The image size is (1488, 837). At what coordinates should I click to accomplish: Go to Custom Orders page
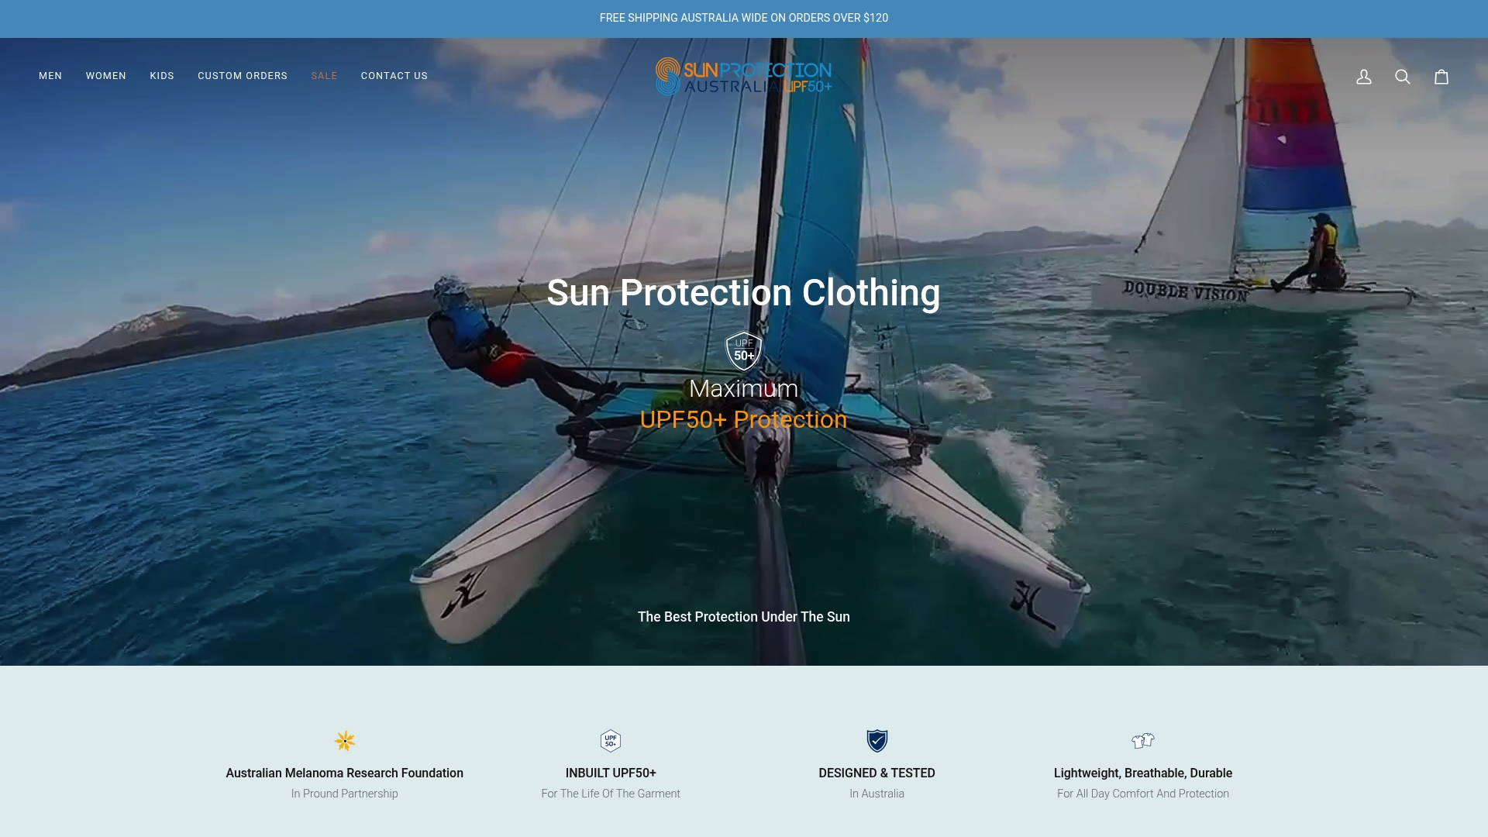point(243,76)
